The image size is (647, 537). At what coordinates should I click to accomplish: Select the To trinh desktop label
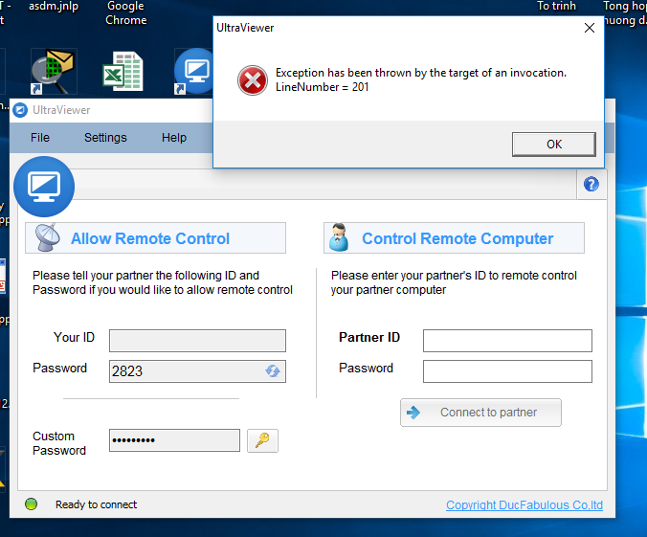[556, 6]
